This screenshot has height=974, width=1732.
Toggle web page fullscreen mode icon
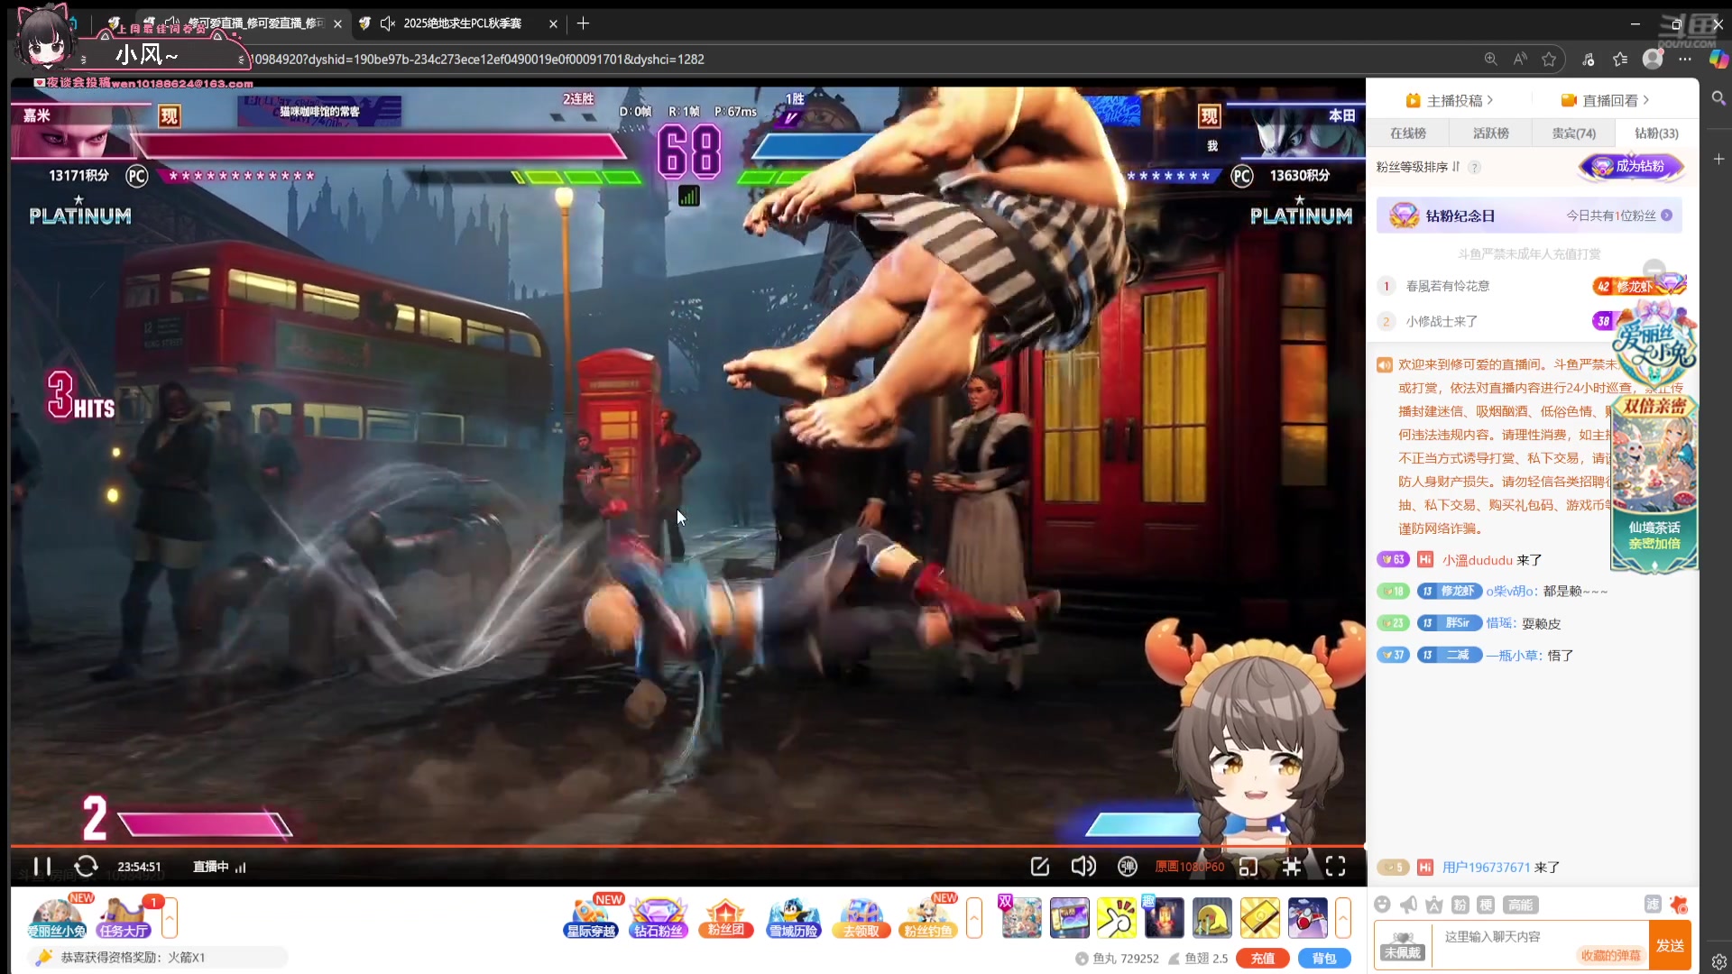pyautogui.click(x=1292, y=867)
